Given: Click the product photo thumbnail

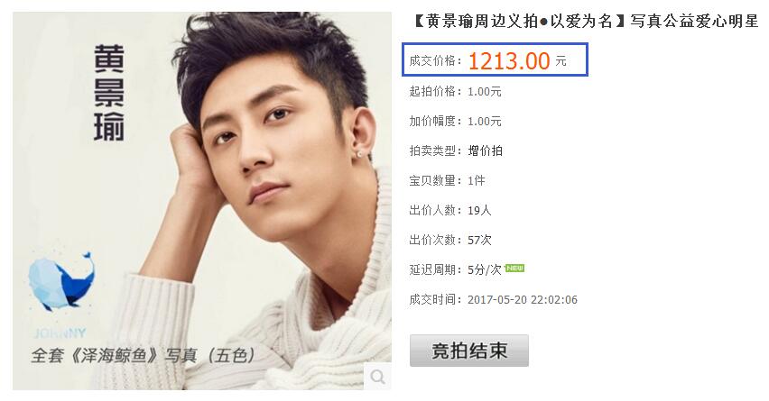Looking at the screenshot, I should click(202, 201).
